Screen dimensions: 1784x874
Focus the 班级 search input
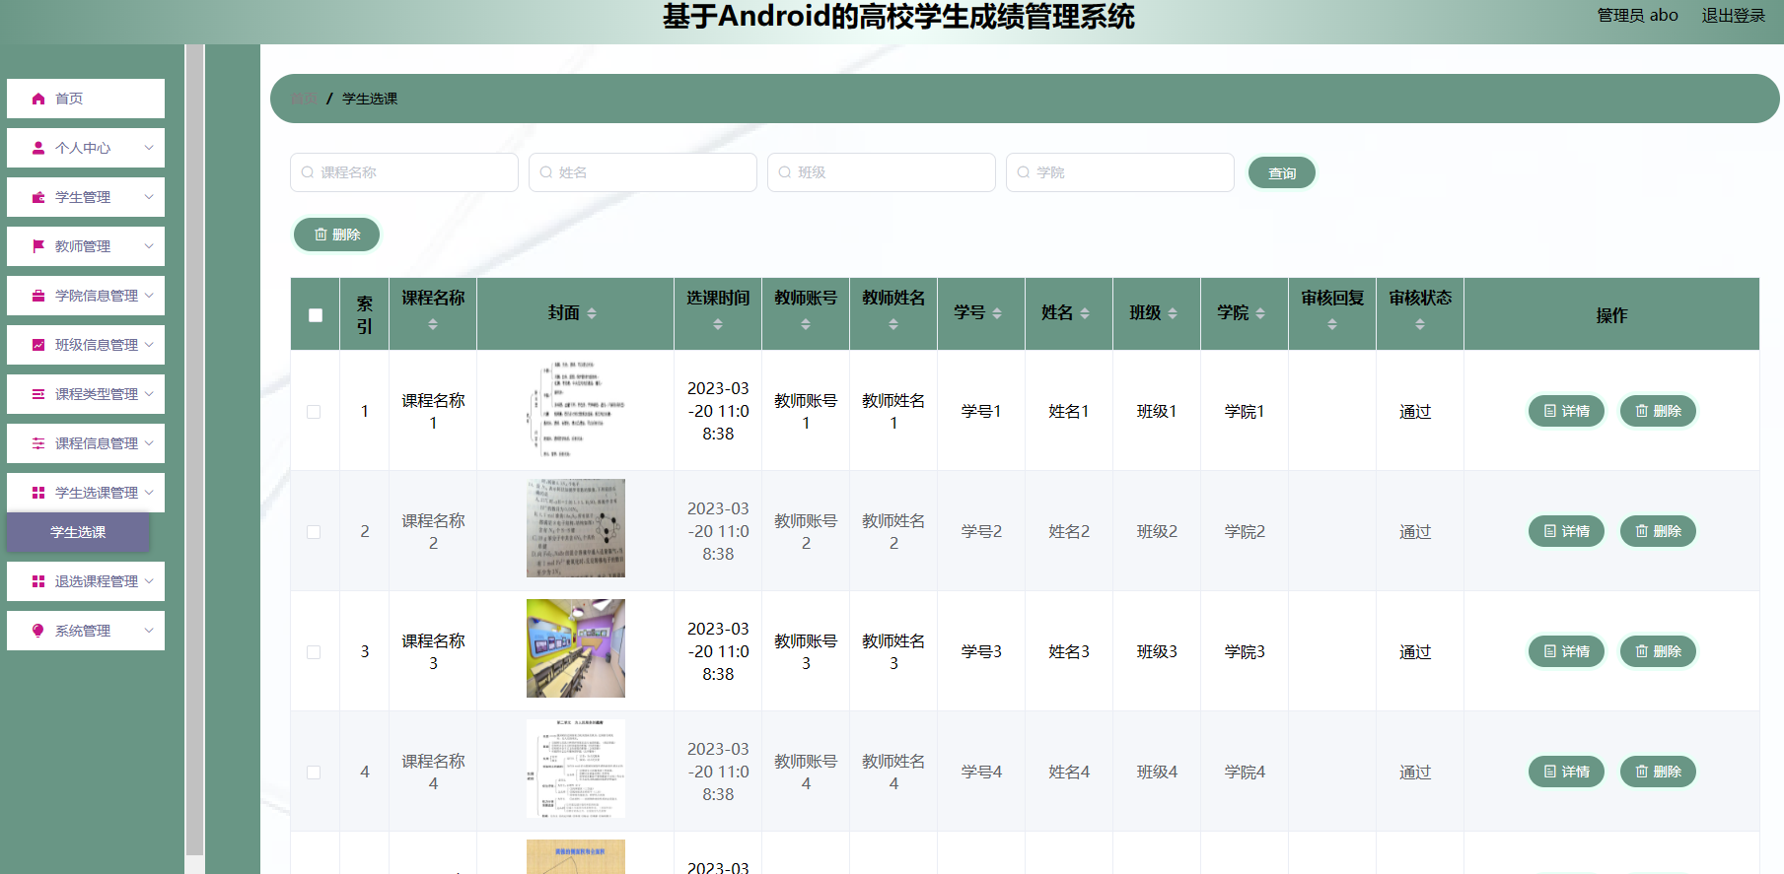[x=882, y=172]
